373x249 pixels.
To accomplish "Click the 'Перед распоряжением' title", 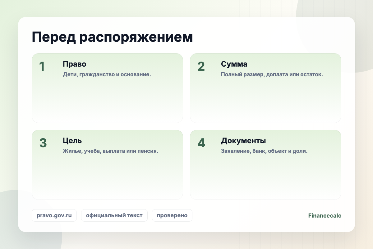I will click(x=112, y=37).
